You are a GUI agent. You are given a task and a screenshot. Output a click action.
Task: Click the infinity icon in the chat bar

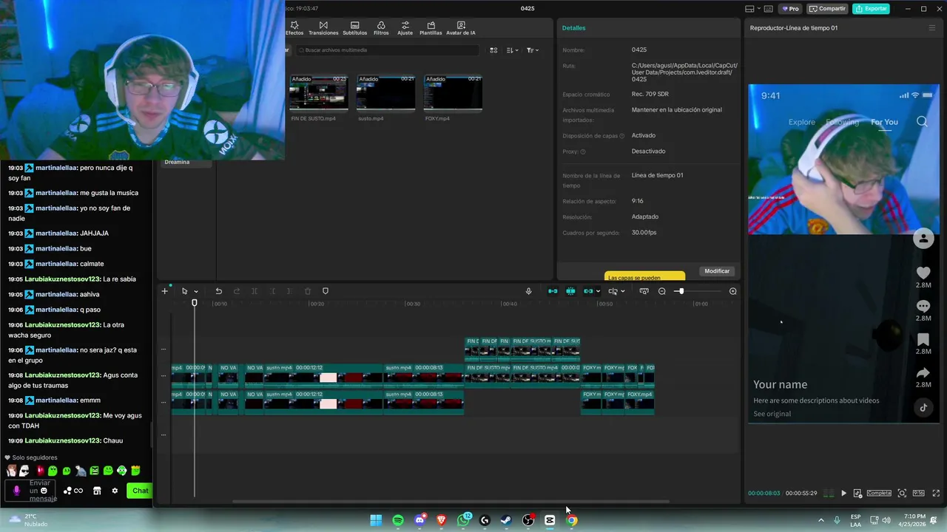(x=78, y=491)
